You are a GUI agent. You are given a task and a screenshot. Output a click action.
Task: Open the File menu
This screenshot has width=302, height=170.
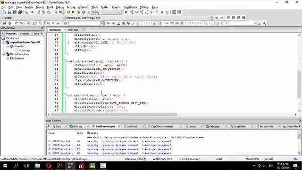point(3,7)
